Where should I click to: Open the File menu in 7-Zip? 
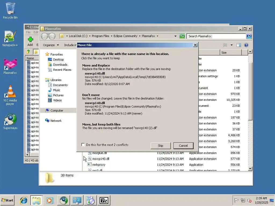(x=28, y=32)
